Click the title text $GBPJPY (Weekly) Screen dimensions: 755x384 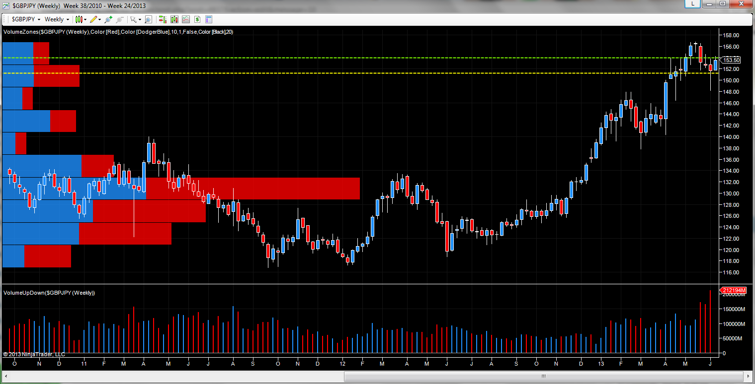point(36,5)
